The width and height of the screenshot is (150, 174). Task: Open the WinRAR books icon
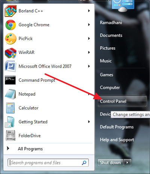(x=10, y=53)
